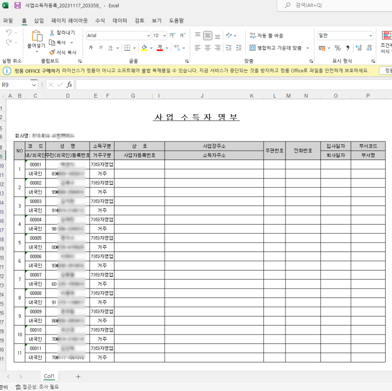Click the Copy (복사) icon
The image size is (392, 391).
pos(52,43)
